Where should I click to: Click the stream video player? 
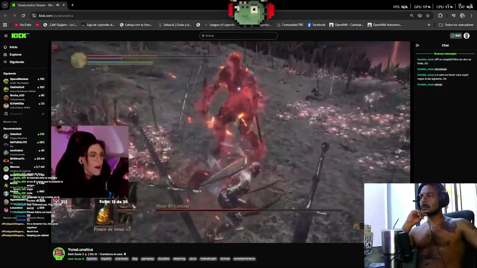pos(230,141)
